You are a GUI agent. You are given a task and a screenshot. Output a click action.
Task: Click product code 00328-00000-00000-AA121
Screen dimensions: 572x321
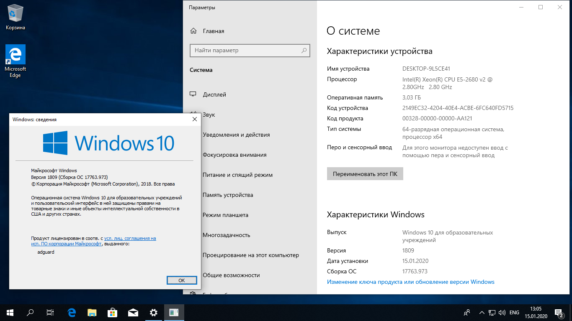[x=437, y=118]
